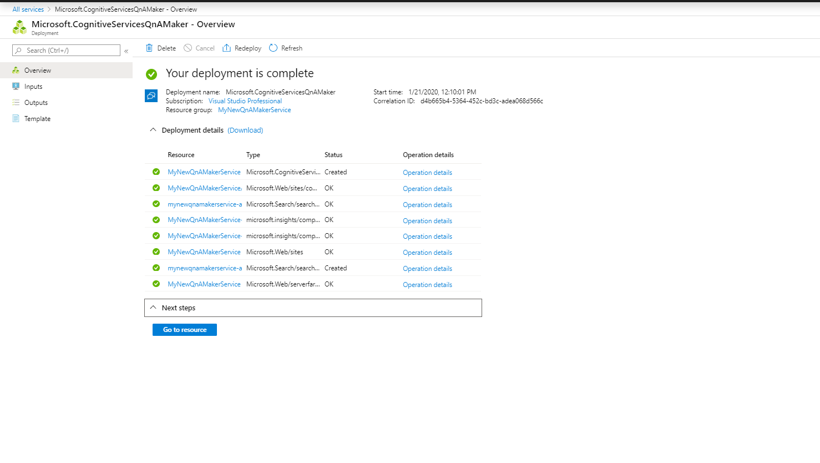The height and width of the screenshot is (463, 820).
Task: Open MyNewQnAMakerService resource of Microsoft.Web/sites/co... type
Action: [x=205, y=188]
